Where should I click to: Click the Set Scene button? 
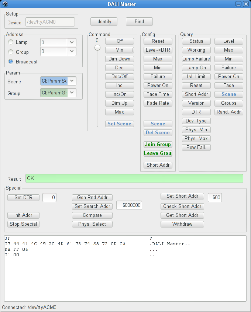120,124
